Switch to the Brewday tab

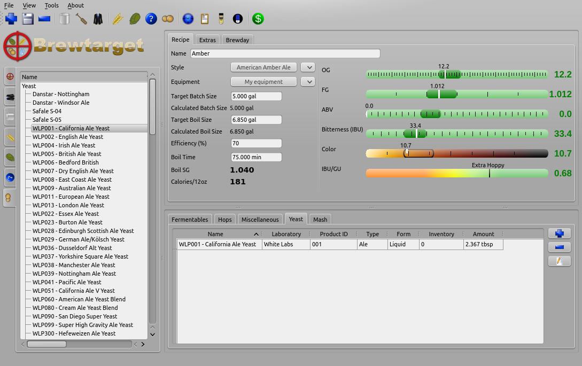237,40
